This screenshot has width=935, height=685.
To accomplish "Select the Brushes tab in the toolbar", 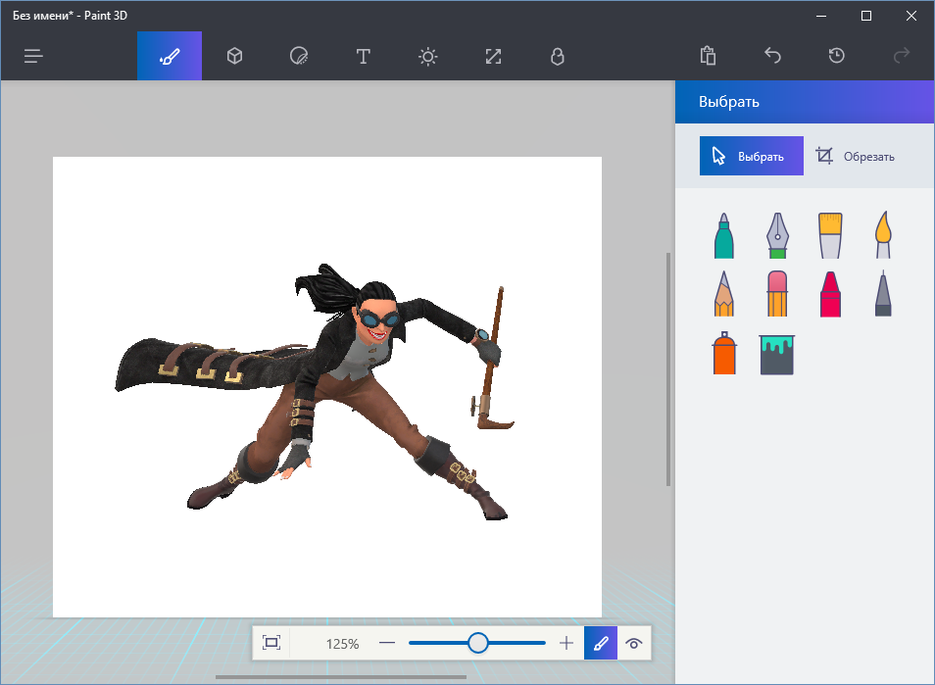I will click(170, 56).
